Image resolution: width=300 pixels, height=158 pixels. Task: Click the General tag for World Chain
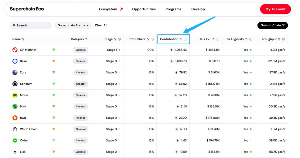pos(80,129)
